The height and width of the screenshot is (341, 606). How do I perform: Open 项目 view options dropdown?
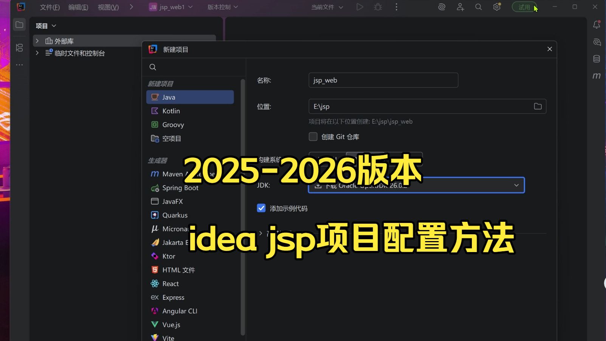46,26
